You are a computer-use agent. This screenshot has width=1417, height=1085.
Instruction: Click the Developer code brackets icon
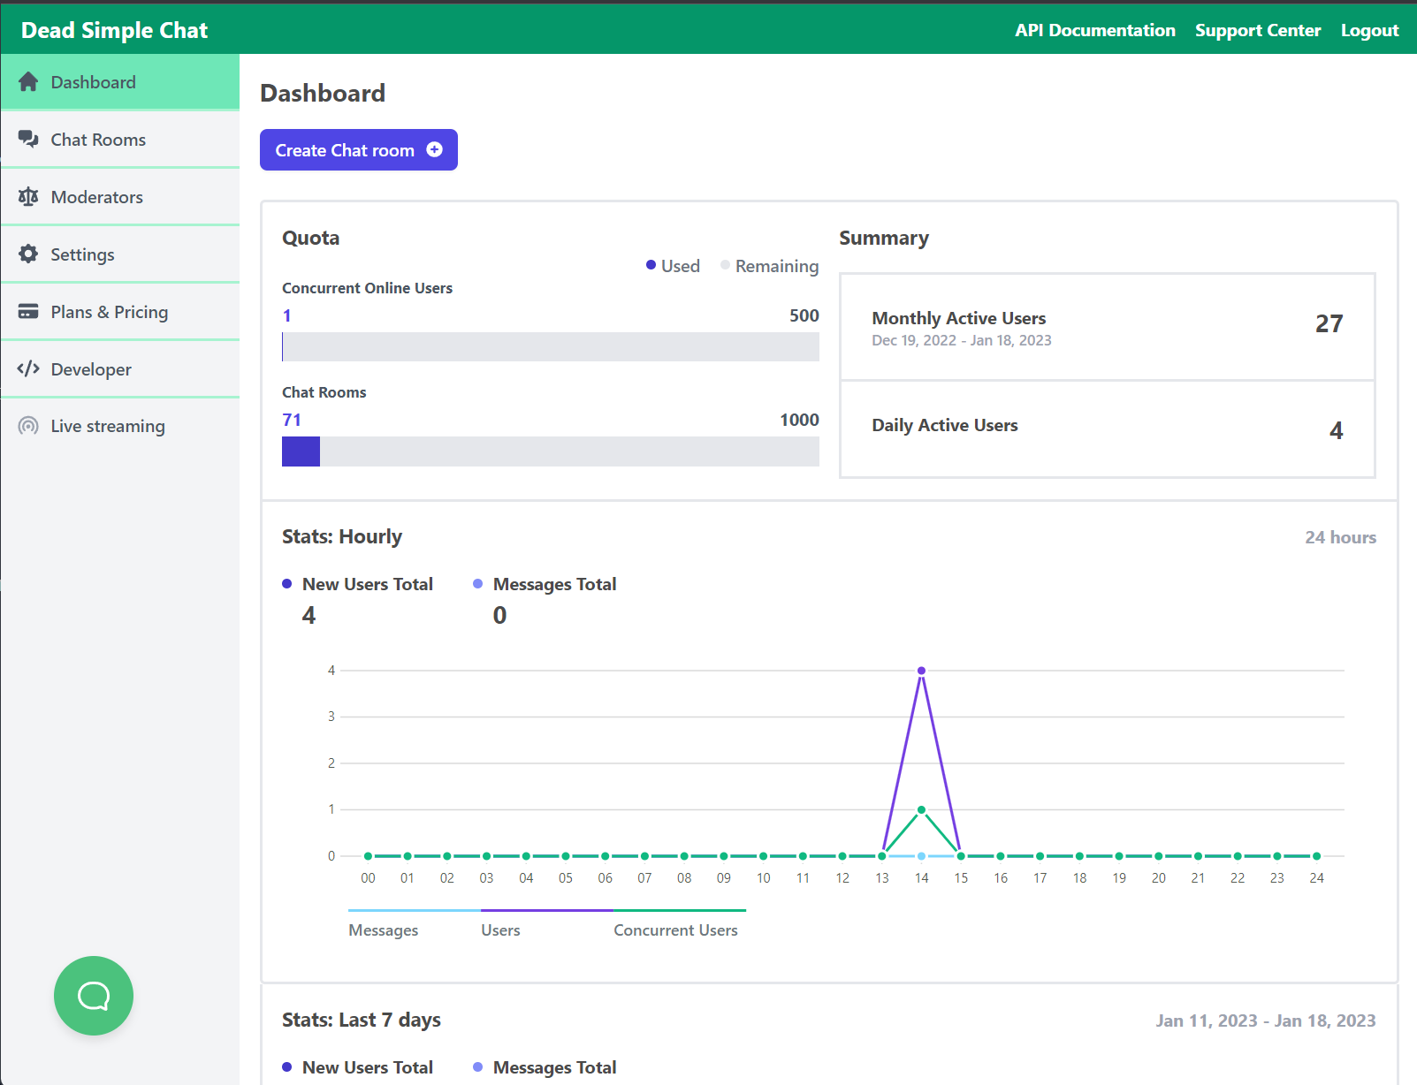pos(28,368)
